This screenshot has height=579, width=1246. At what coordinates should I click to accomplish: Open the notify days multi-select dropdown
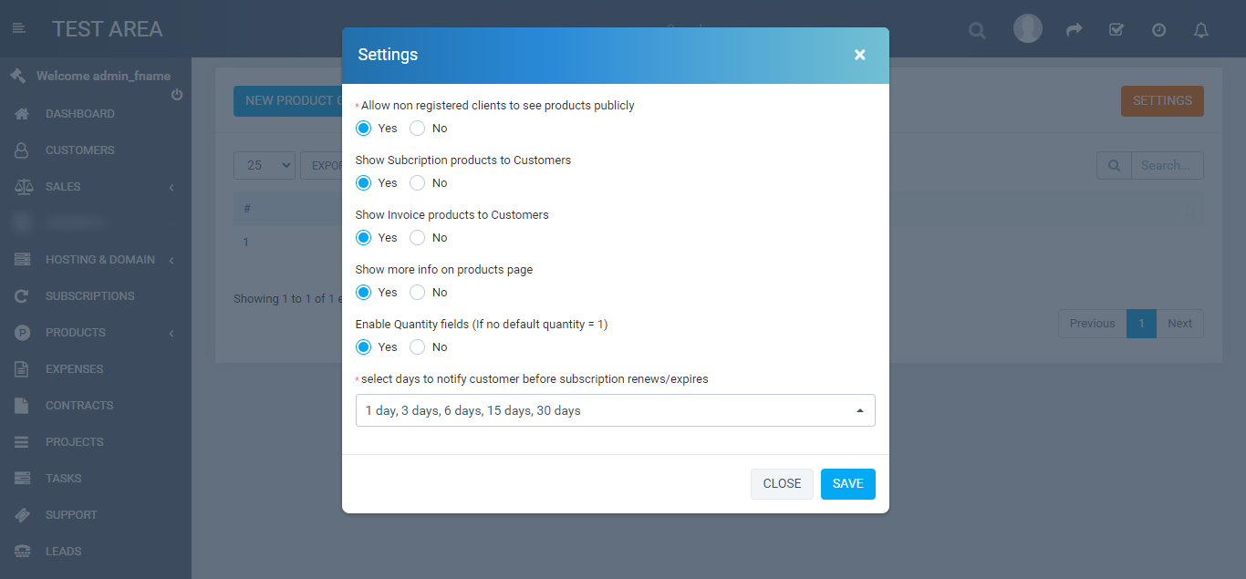pos(616,410)
